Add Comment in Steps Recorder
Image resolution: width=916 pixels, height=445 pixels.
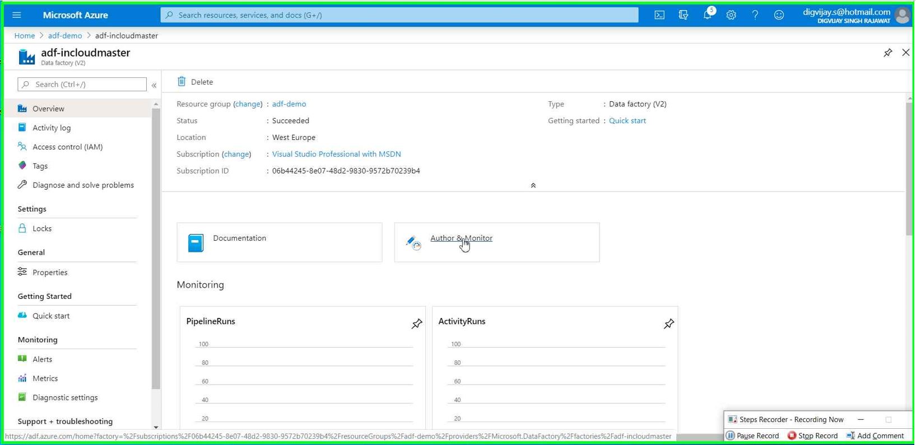coord(875,435)
